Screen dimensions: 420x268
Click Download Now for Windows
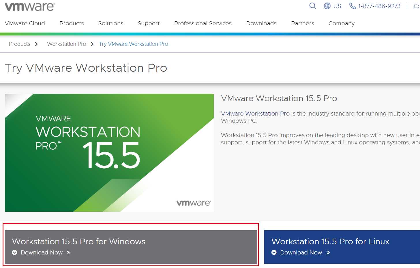42,252
